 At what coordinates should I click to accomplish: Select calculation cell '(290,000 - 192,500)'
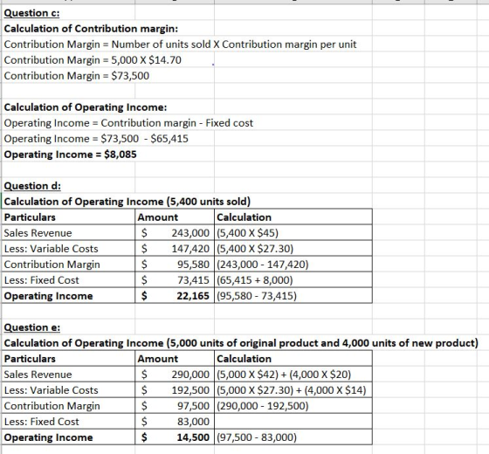pos(293,406)
